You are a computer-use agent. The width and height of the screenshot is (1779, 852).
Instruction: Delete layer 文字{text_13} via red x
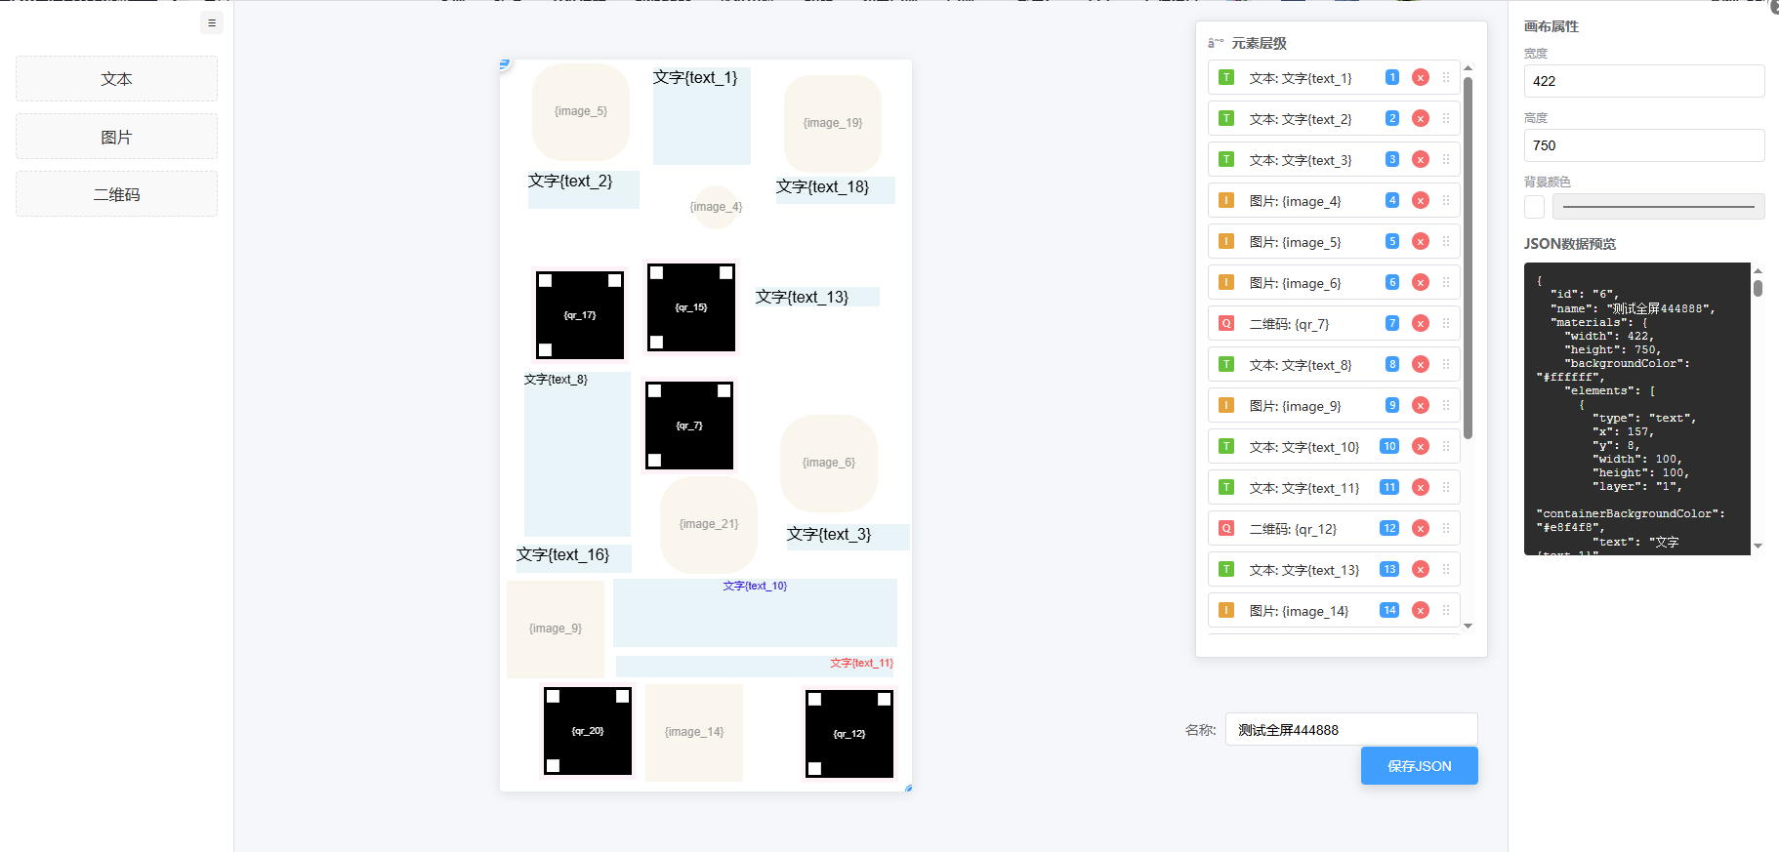click(1421, 570)
